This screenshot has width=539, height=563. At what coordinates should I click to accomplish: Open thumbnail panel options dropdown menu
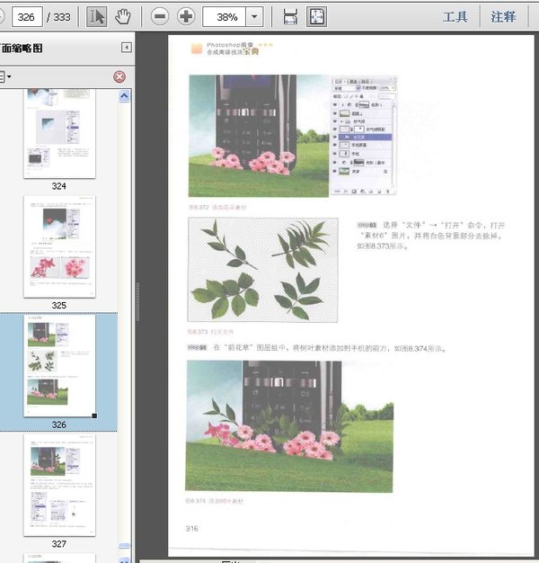(5, 77)
